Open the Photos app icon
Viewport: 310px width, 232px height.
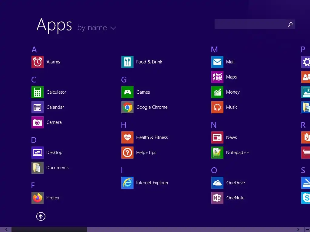click(x=306, y=92)
